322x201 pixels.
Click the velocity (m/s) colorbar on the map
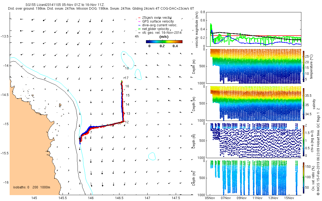[164, 42]
